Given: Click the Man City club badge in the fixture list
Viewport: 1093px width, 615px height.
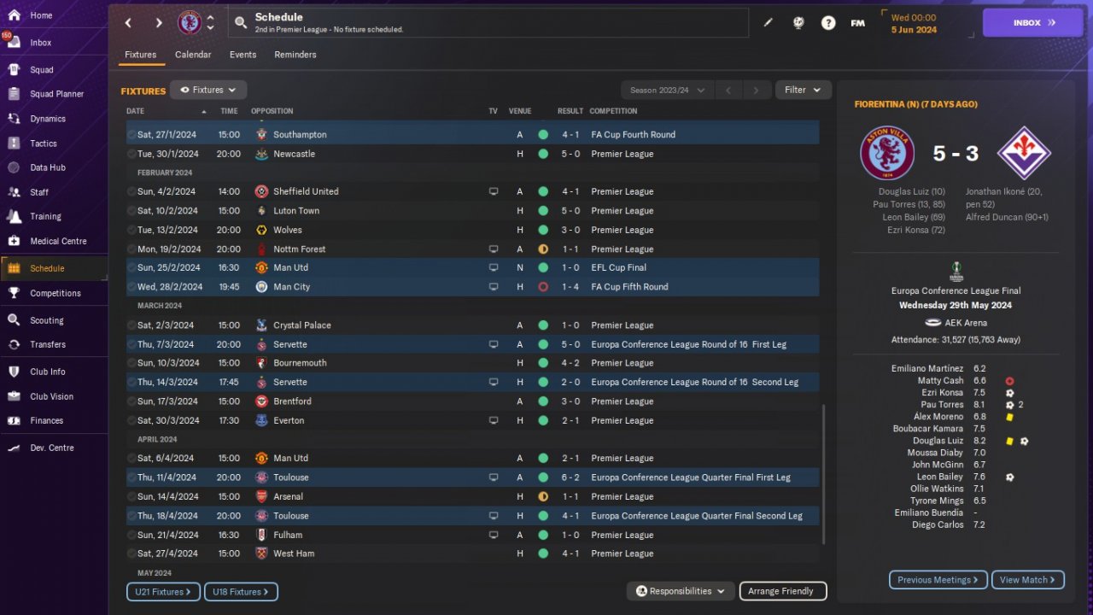Looking at the screenshot, I should [261, 287].
